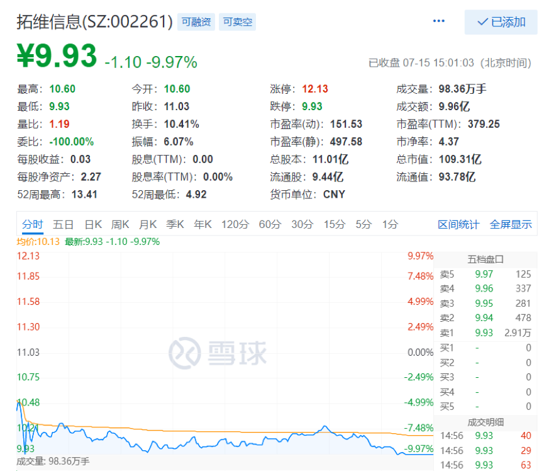Image resolution: width=544 pixels, height=471 pixels.
Task: Click the 可卖空 tag
Action: coord(237,22)
